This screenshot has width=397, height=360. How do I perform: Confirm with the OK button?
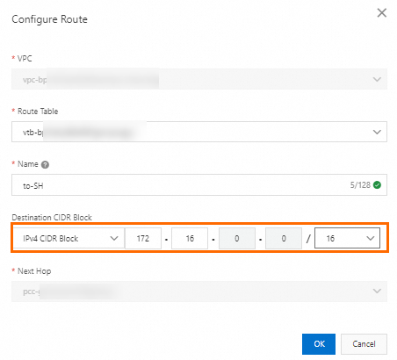(319, 344)
